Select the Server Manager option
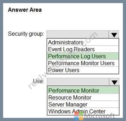Image resolution: width=126 pixels, height=121 pixels. tap(83, 104)
